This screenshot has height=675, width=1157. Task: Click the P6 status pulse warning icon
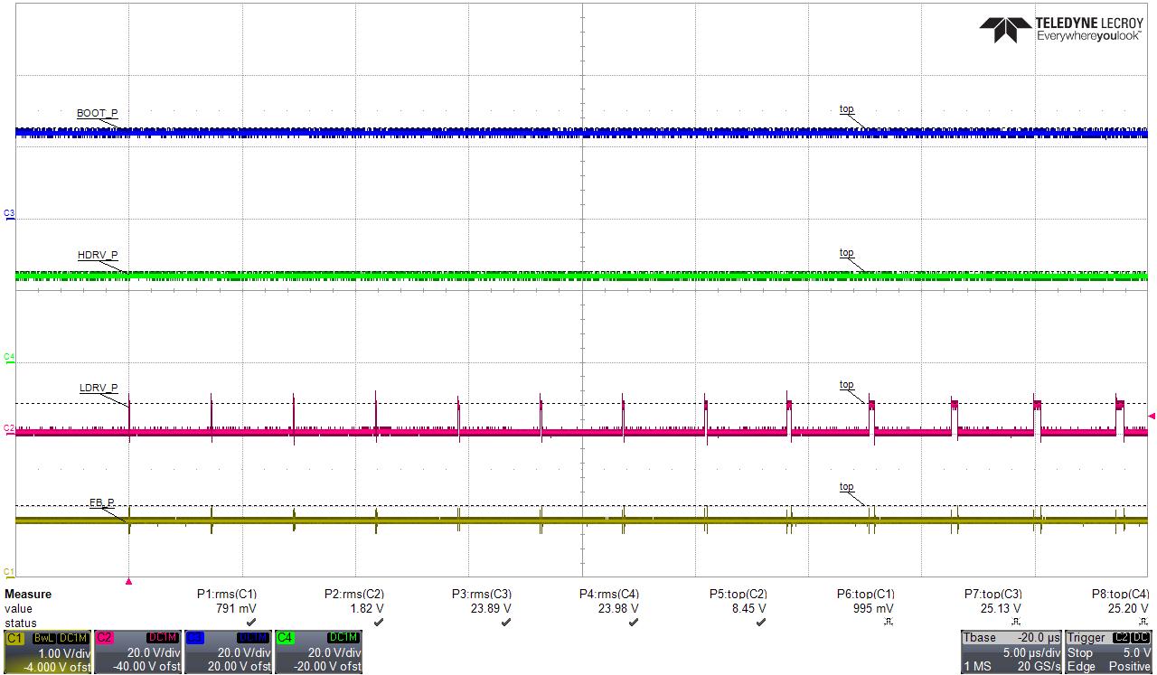[889, 623]
